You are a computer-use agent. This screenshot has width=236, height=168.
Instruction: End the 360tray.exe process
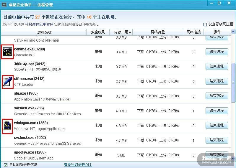coord(217,66)
